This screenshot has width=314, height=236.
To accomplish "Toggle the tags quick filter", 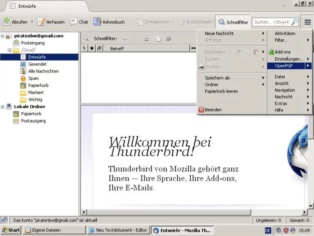I will [158, 39].
